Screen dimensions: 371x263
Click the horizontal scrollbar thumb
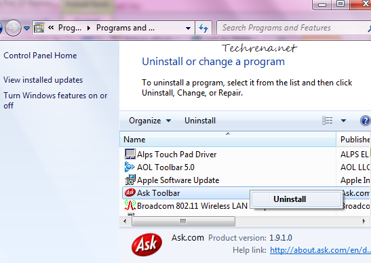tap(183, 222)
